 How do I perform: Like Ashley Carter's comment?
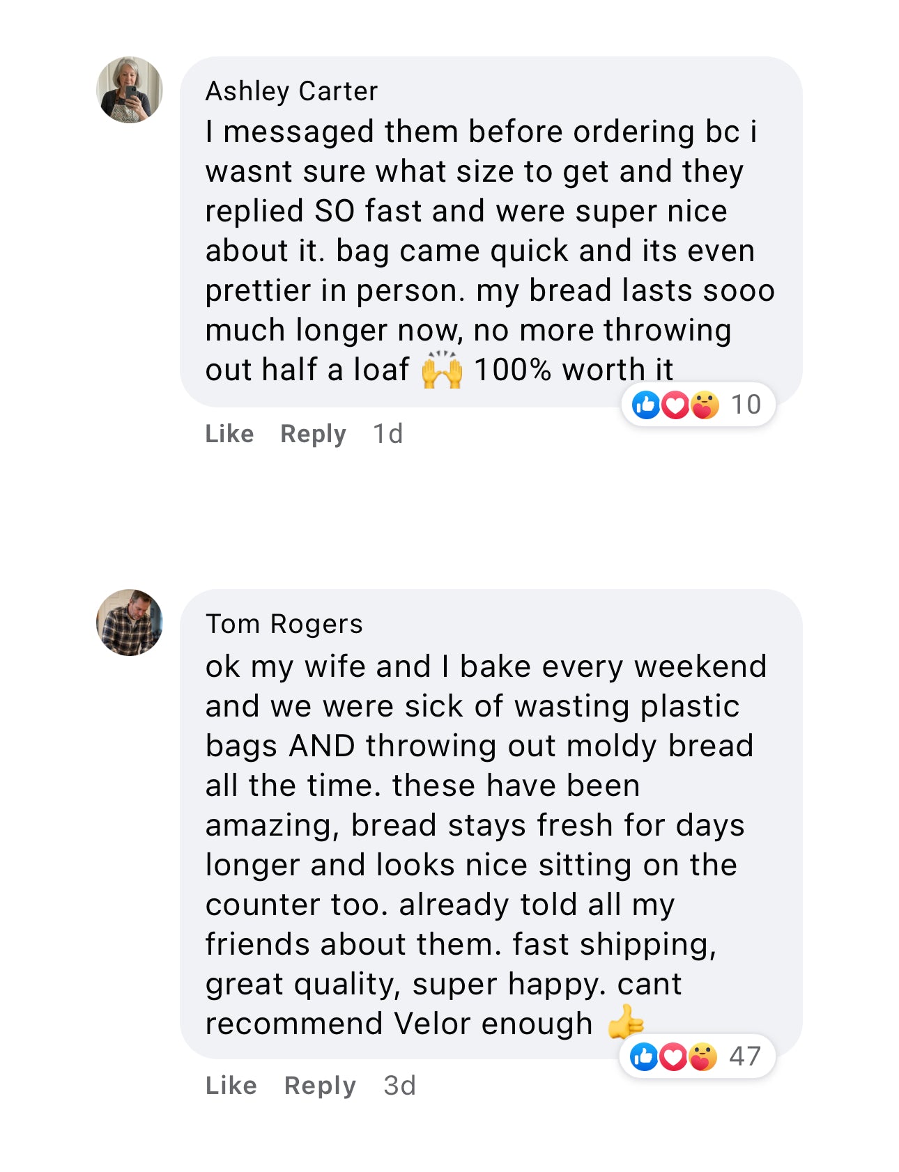(229, 434)
